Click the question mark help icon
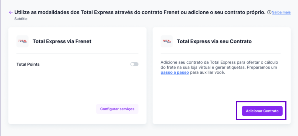This screenshot has width=298, height=136. pyautogui.click(x=269, y=12)
